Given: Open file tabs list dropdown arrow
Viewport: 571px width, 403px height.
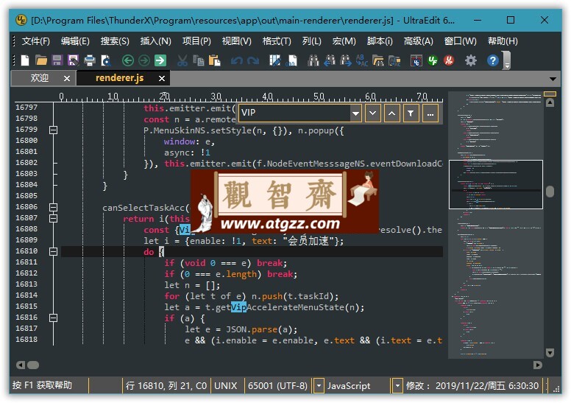Looking at the screenshot, I should click(x=553, y=79).
